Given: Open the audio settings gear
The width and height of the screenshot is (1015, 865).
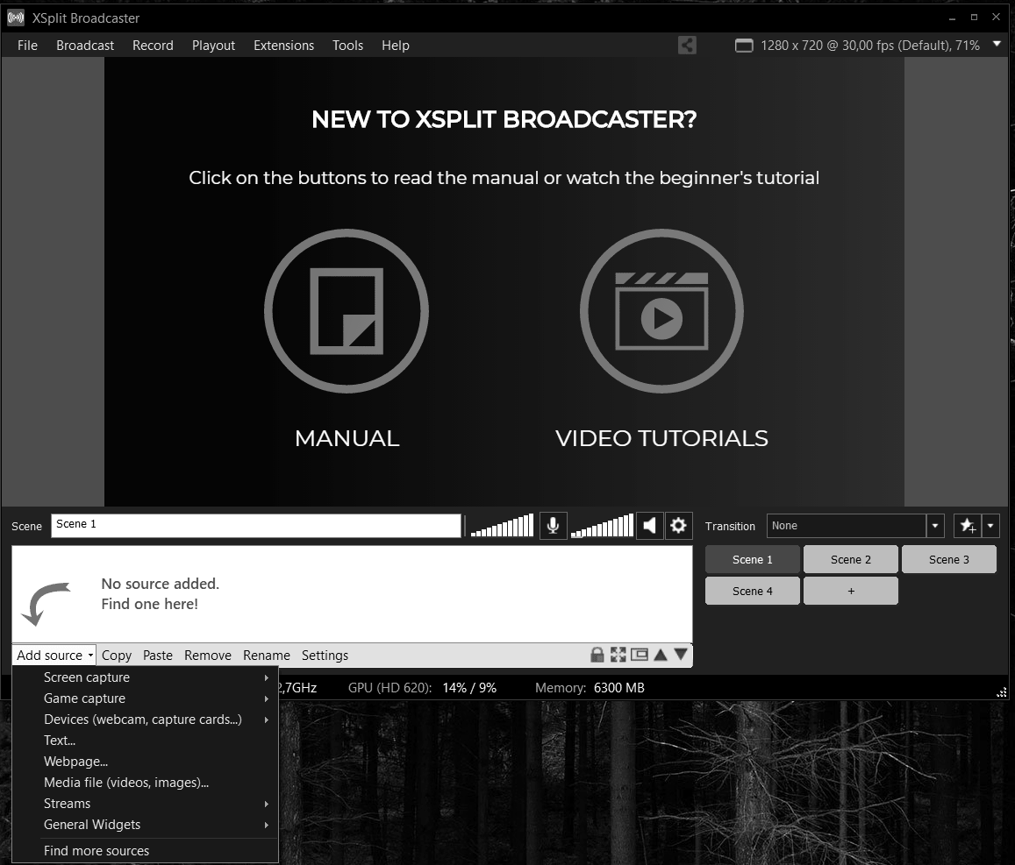Looking at the screenshot, I should pos(678,525).
